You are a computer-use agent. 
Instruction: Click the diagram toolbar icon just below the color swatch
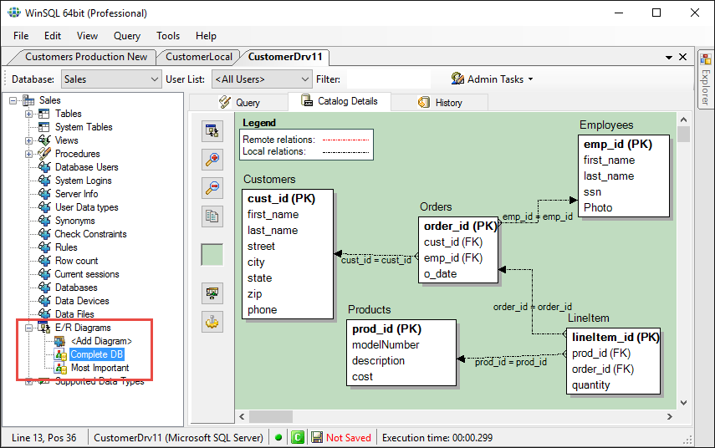(212, 293)
